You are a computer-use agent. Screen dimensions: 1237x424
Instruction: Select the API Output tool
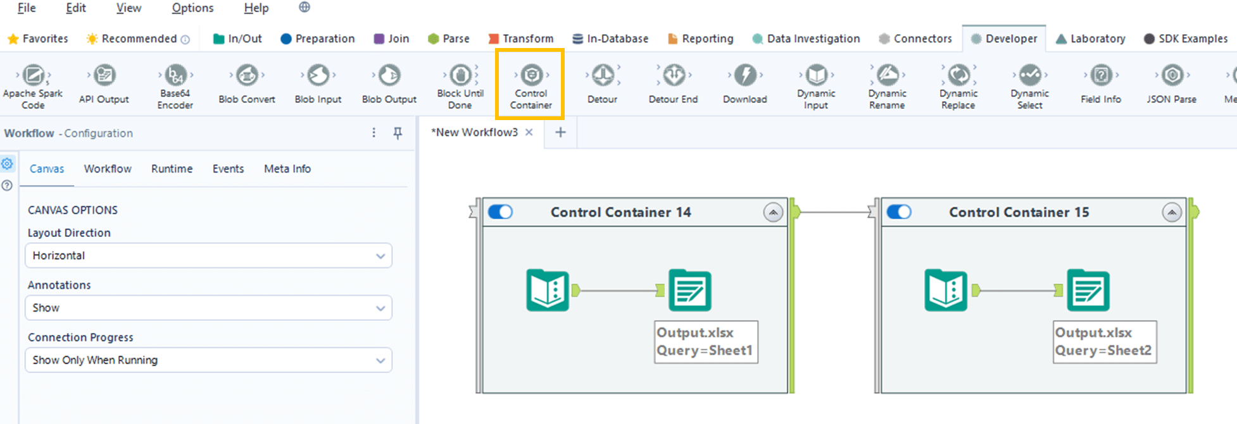(x=104, y=84)
